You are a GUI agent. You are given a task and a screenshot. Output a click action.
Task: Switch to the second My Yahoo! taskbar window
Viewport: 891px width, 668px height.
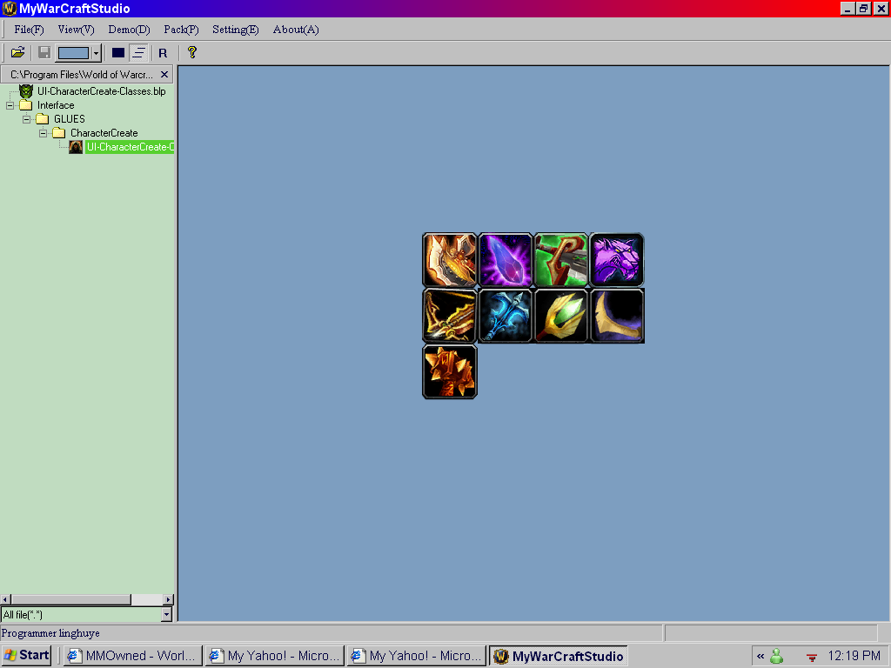(417, 656)
